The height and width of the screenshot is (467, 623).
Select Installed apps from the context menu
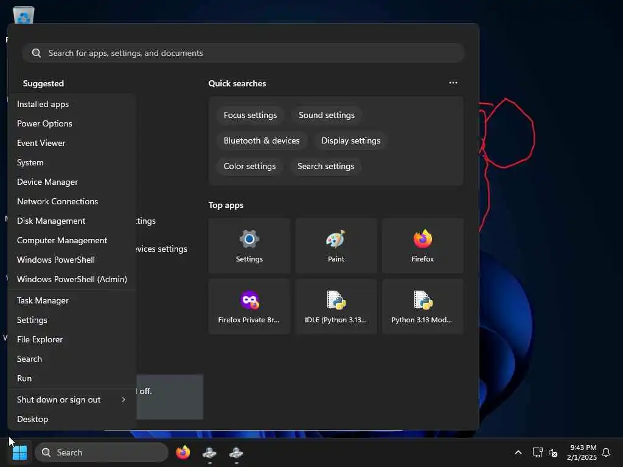(x=72, y=104)
